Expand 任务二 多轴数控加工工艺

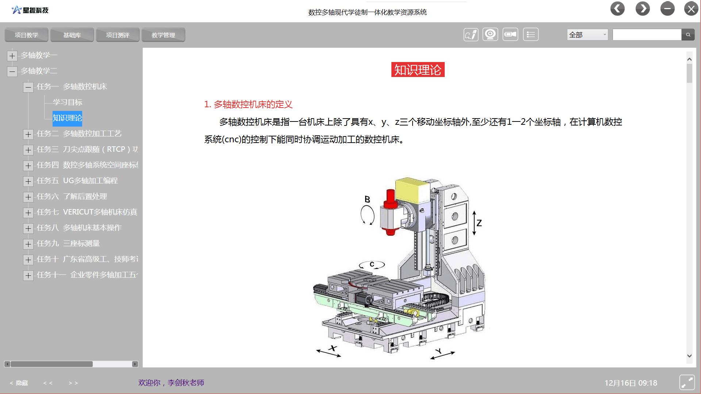(28, 134)
